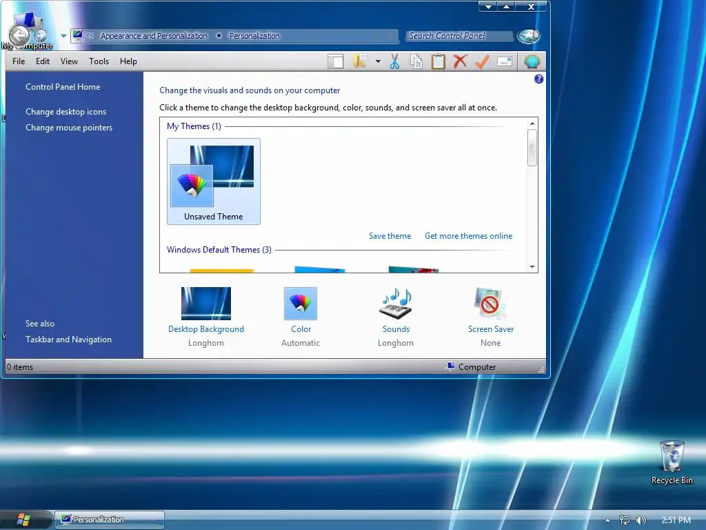Open Classic Shell settings shell icon
The image size is (706, 530).
(532, 61)
